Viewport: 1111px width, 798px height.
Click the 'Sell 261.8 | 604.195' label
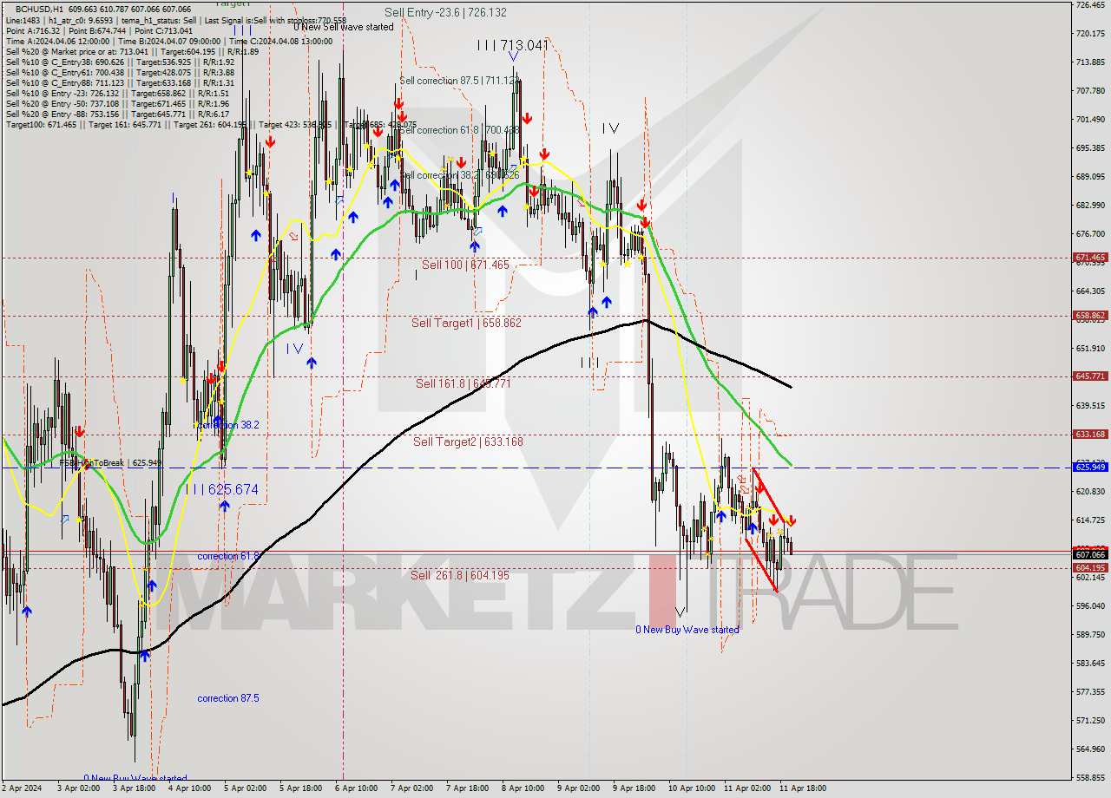pyautogui.click(x=460, y=575)
